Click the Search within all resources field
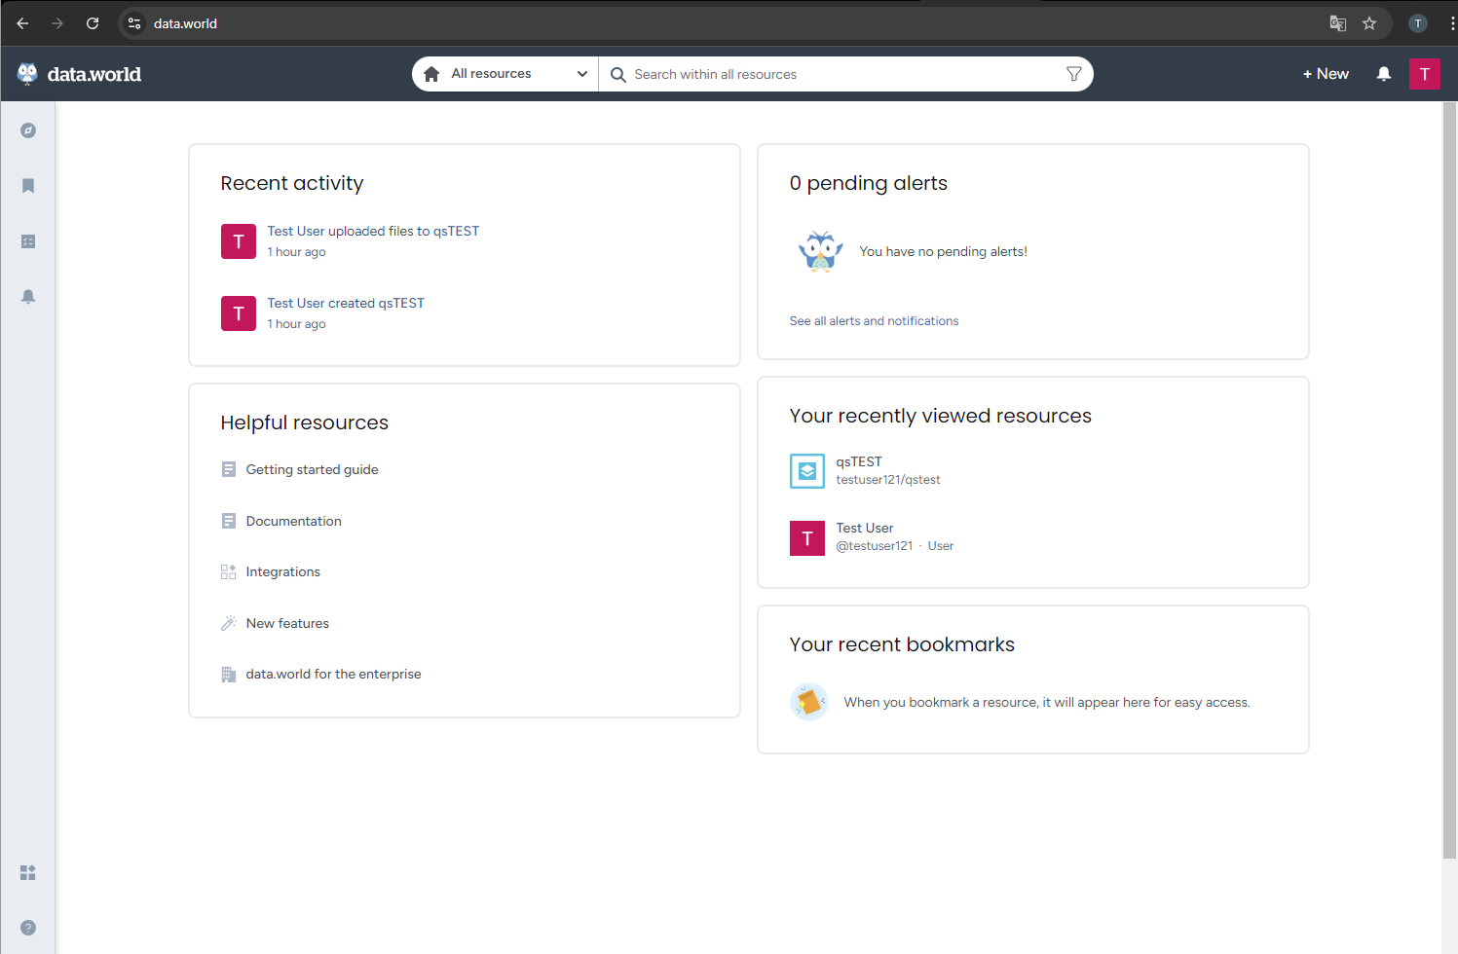Image resolution: width=1458 pixels, height=954 pixels. click(x=838, y=74)
